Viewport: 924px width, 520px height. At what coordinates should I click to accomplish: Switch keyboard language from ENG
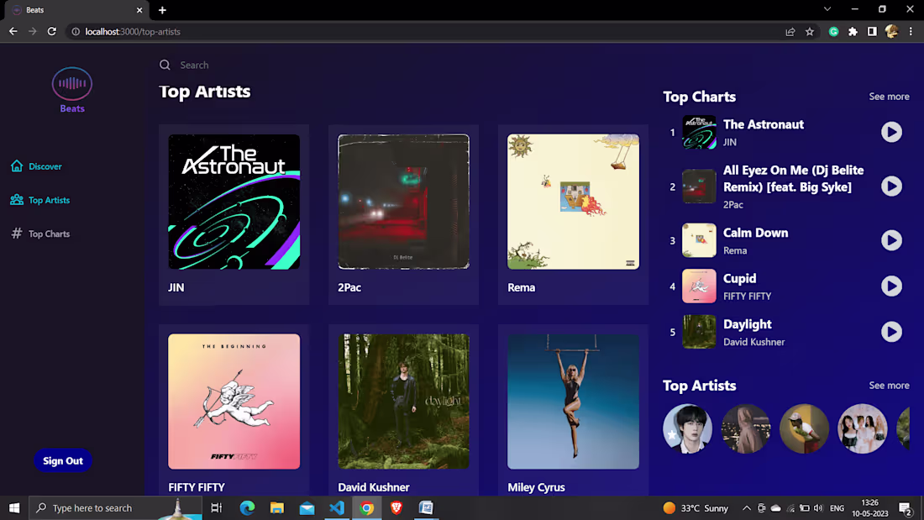pos(837,507)
